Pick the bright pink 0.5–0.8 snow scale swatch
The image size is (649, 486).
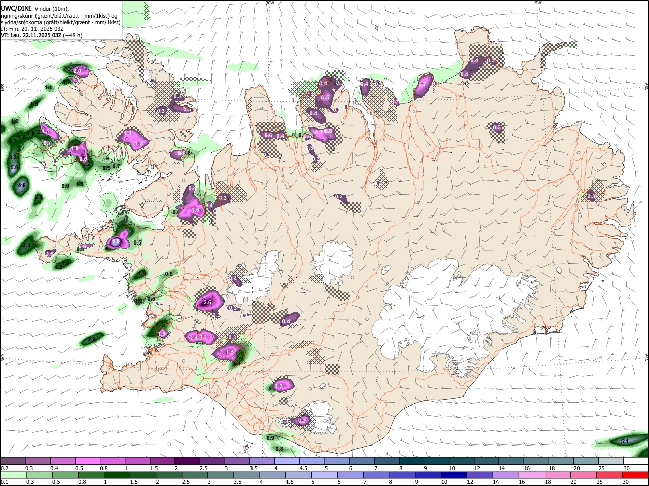(x=87, y=461)
